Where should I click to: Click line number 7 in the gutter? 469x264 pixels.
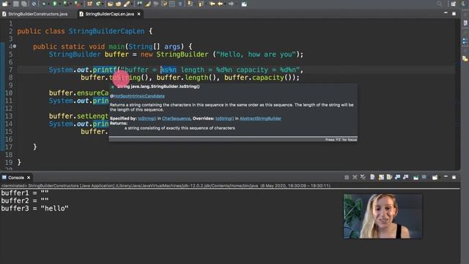(10, 70)
